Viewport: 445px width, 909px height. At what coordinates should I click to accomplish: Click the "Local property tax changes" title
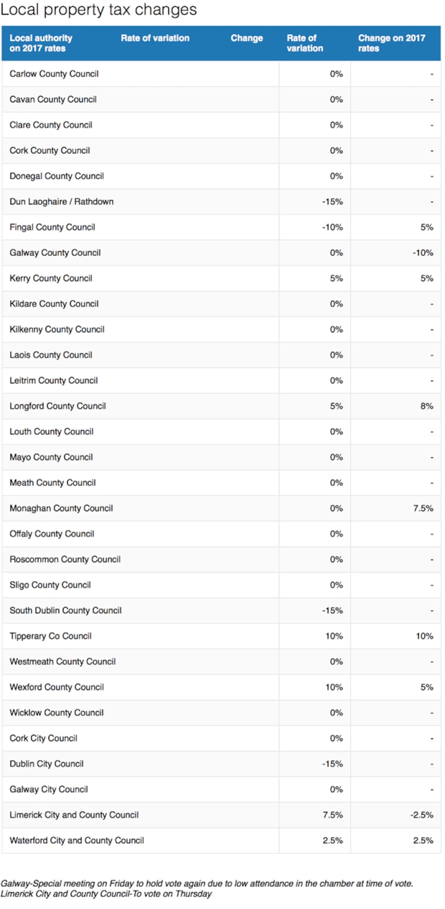[x=98, y=9]
